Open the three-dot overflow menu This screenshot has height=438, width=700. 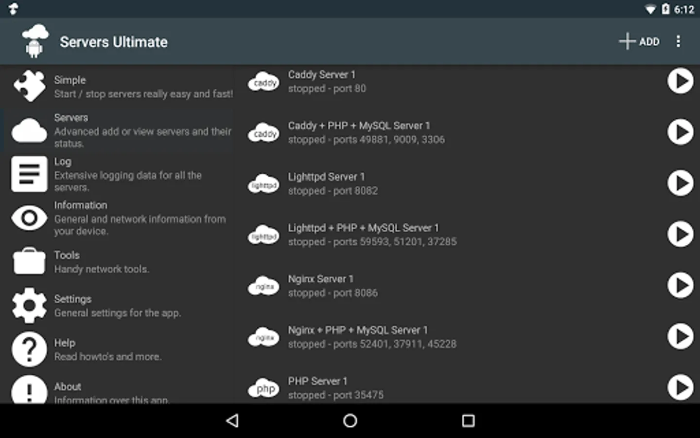pos(678,41)
